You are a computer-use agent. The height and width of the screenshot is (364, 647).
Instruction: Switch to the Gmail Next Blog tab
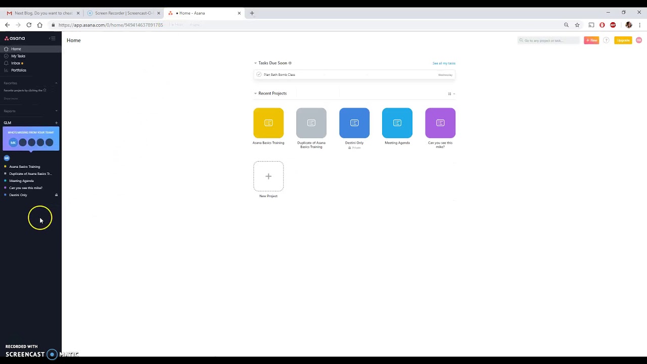click(x=43, y=13)
